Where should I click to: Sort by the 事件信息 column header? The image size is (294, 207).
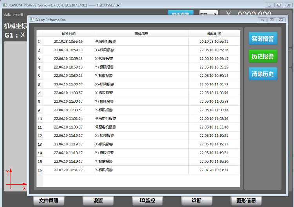pyautogui.click(x=141, y=34)
